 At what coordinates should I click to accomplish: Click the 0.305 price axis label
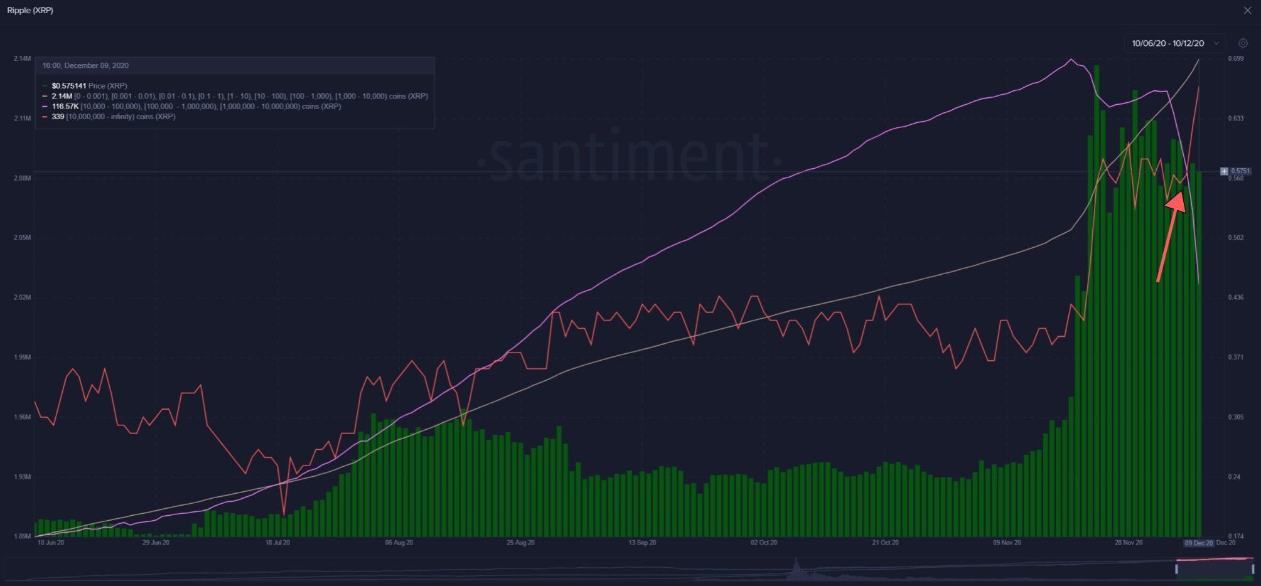pos(1235,417)
